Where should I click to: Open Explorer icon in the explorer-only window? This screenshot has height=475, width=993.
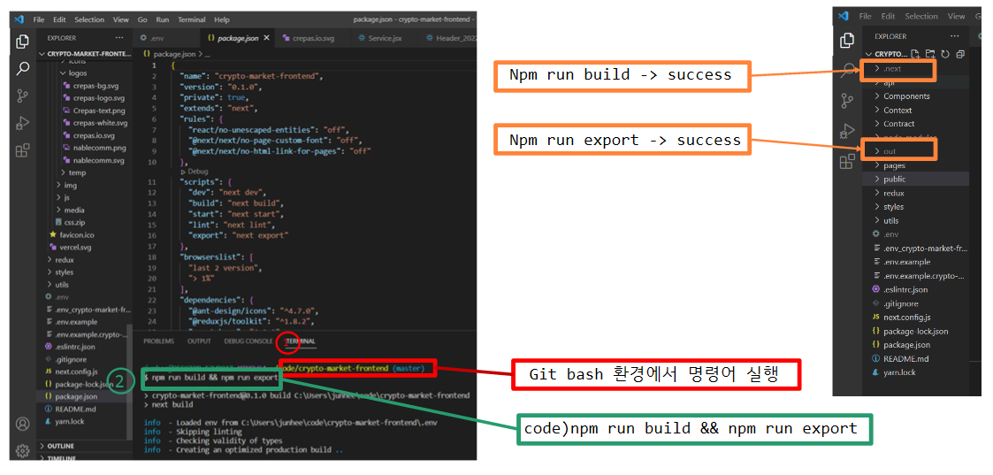pos(847,41)
